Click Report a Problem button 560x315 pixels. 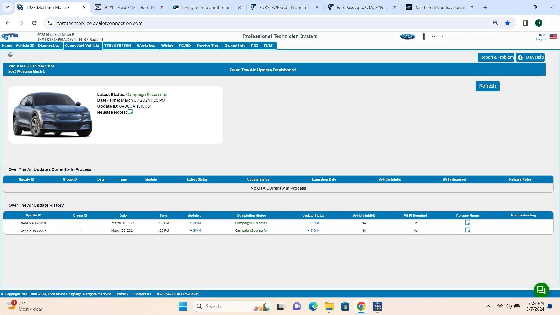click(x=496, y=57)
